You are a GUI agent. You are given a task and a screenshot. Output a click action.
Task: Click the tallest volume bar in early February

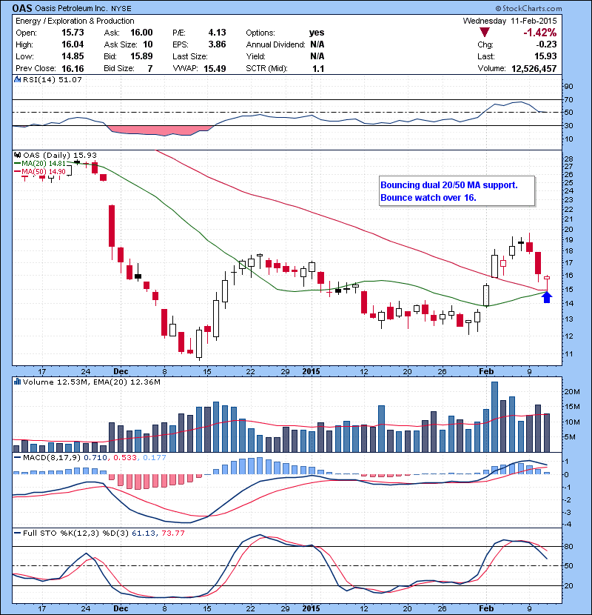494,417
